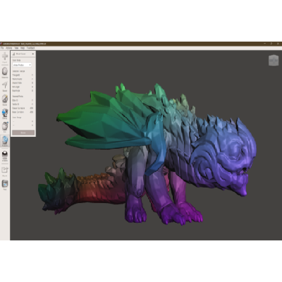Choose the Edit tool
The height and width of the screenshot is (282, 282).
pyautogui.click(x=5, y=127)
